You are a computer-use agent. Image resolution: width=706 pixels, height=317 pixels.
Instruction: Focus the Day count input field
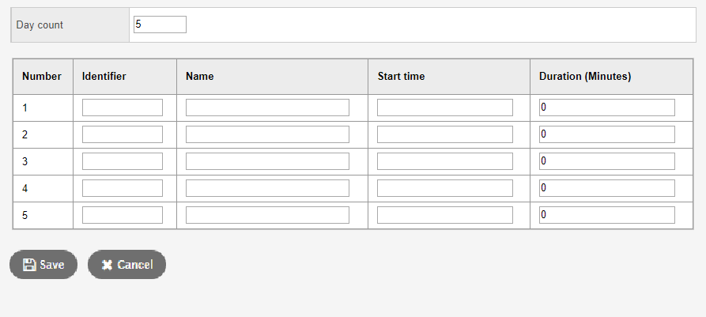click(160, 25)
